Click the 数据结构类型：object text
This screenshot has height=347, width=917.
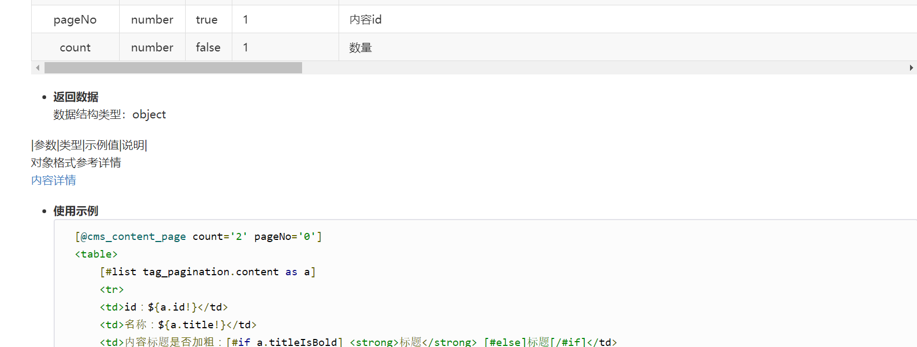pos(109,115)
